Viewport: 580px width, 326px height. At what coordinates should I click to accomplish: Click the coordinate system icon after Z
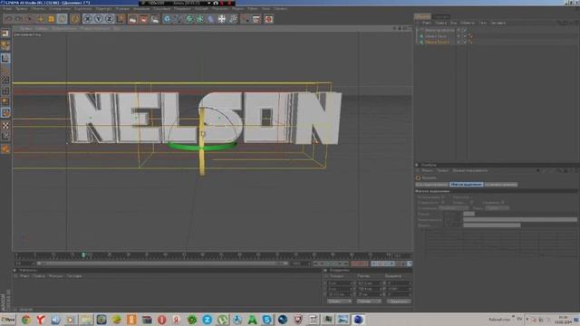[121, 18]
